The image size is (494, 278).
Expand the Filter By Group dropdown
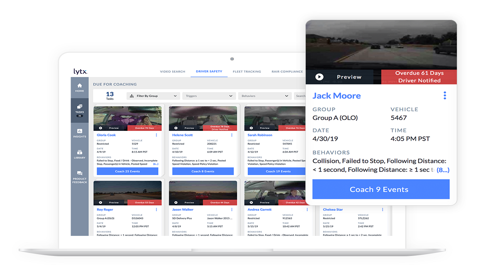coord(154,96)
